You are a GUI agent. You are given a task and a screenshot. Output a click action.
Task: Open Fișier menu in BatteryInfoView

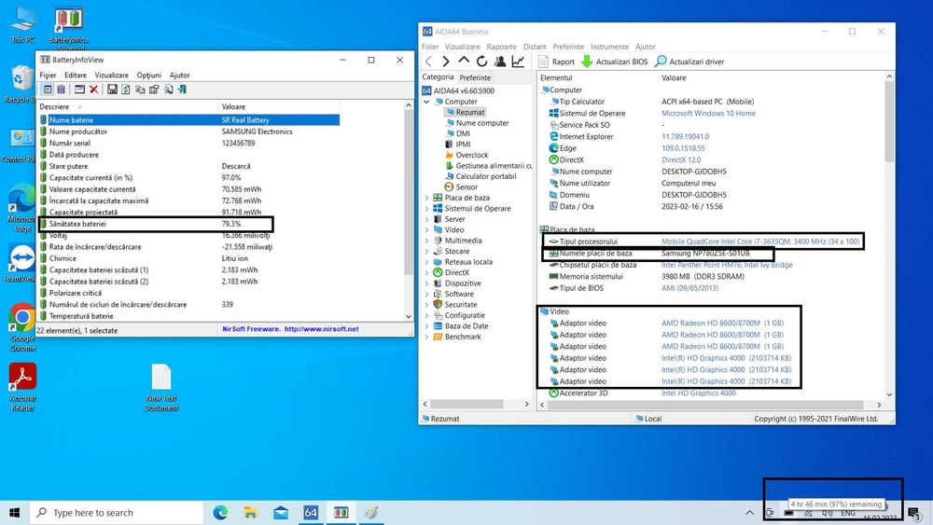click(48, 75)
